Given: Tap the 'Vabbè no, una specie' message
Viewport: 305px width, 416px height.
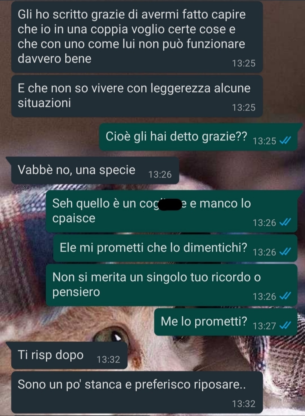Looking at the screenshot, I should (x=95, y=170).
